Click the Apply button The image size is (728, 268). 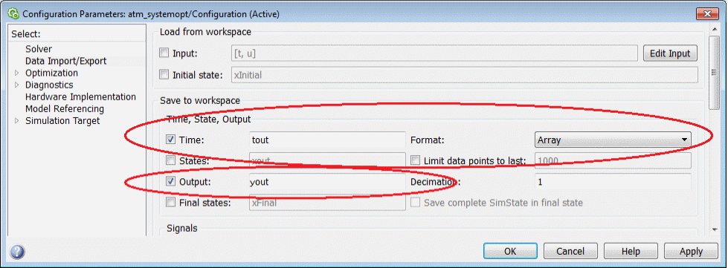point(691,252)
